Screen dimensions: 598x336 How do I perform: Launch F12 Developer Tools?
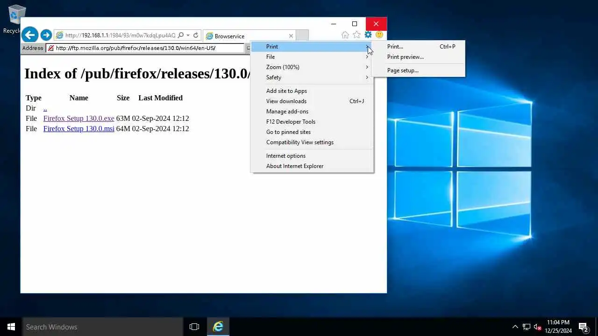tap(312, 122)
